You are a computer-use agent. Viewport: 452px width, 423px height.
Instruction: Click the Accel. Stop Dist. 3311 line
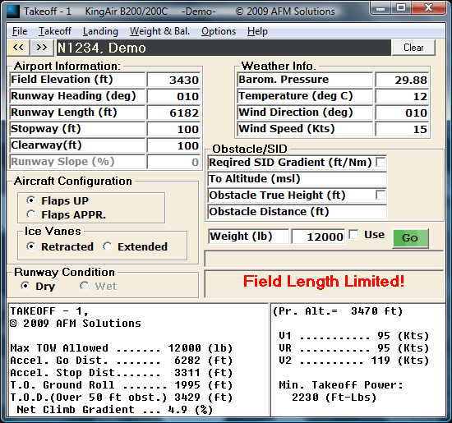pyautogui.click(x=122, y=373)
